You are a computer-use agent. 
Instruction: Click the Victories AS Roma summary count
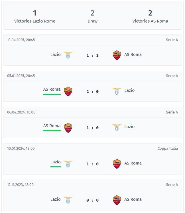click(x=150, y=13)
